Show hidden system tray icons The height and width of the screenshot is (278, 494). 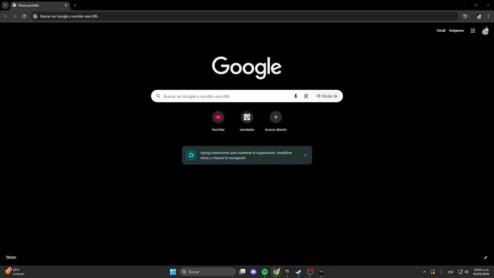pos(425,272)
